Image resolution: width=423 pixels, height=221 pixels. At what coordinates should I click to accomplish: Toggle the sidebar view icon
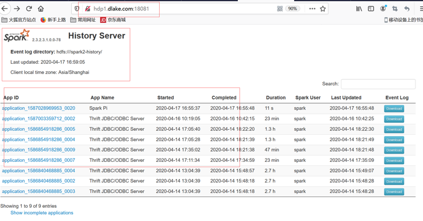(371, 9)
